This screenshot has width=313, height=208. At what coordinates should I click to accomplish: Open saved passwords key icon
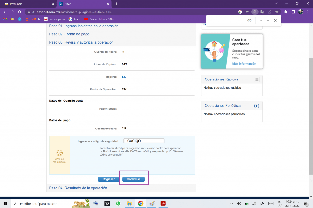pyautogui.click(x=248, y=12)
